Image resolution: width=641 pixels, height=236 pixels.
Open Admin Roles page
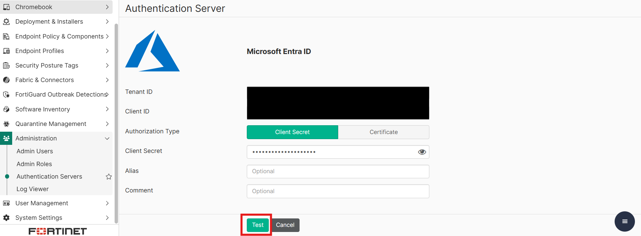coord(34,164)
